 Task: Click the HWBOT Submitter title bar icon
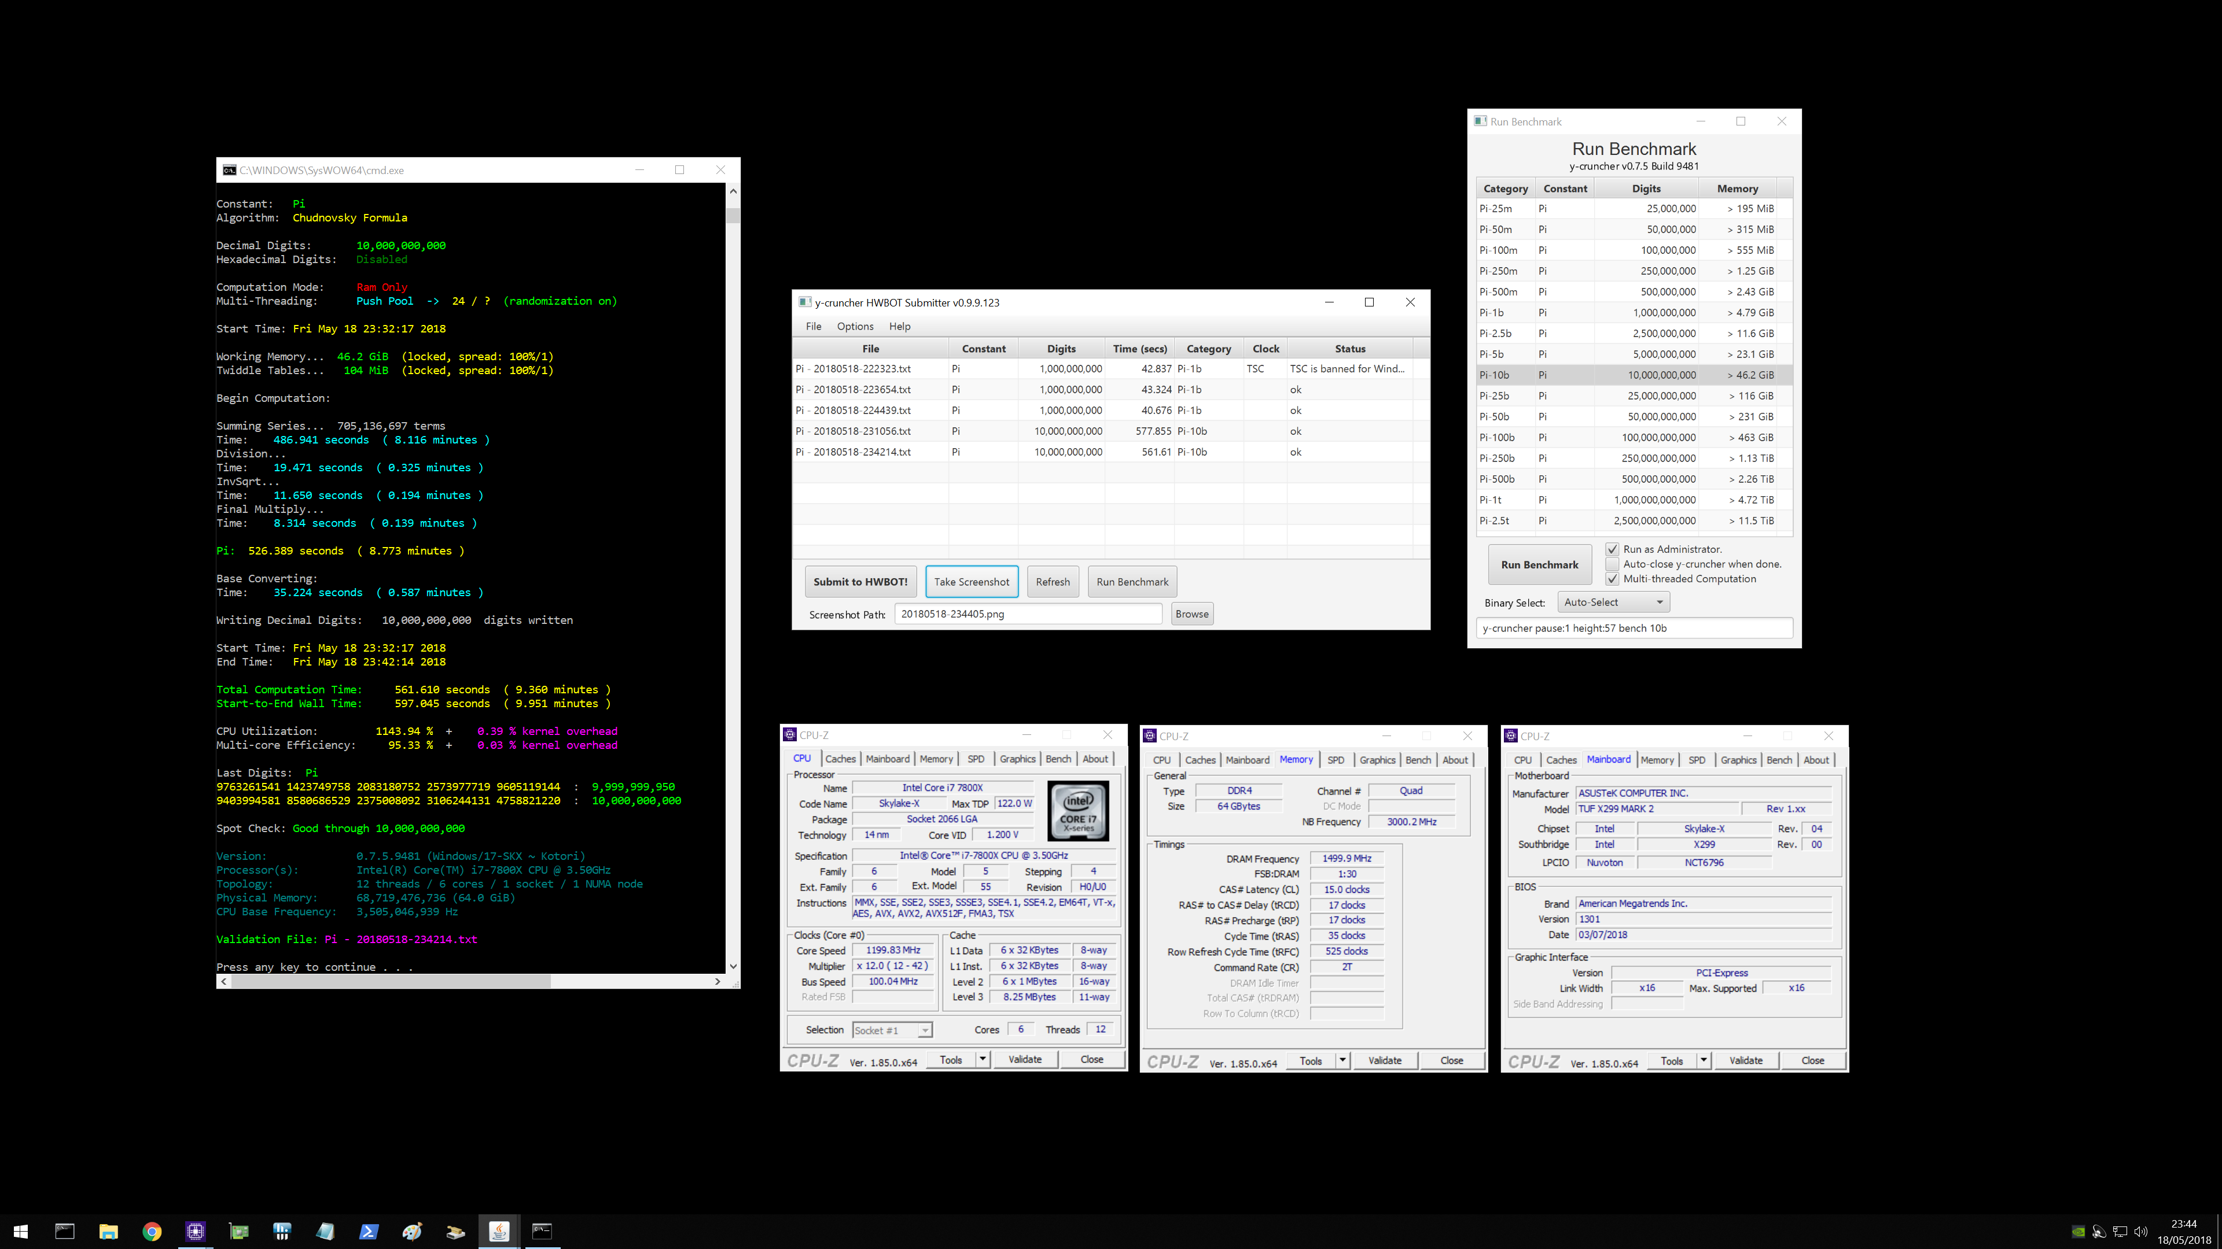tap(805, 302)
